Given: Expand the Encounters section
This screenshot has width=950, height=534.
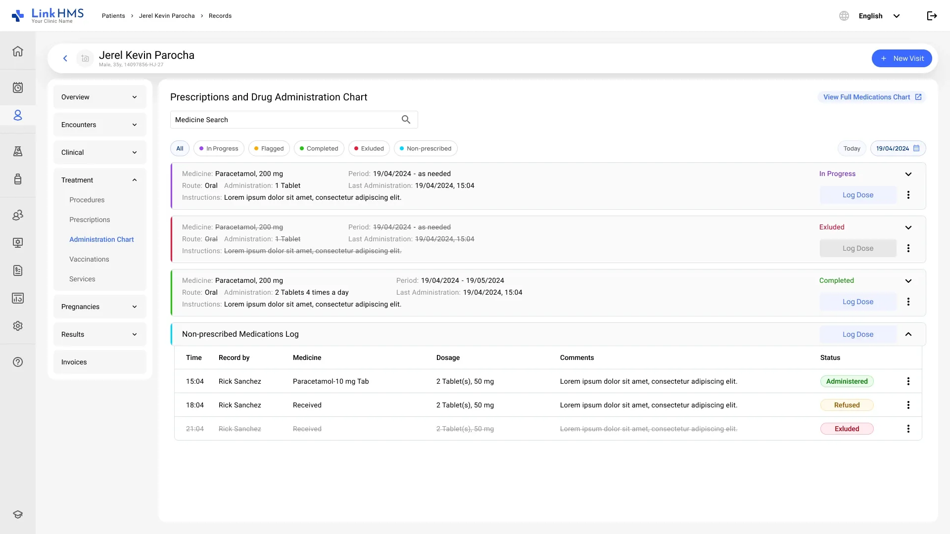Looking at the screenshot, I should pyautogui.click(x=100, y=125).
